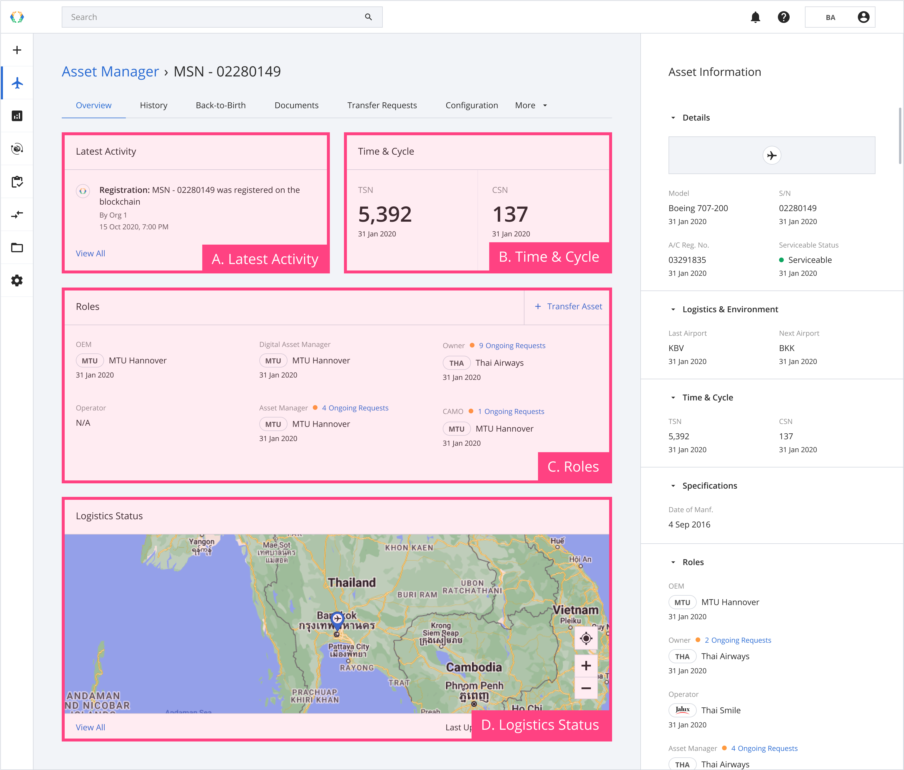Zoom in on the map
Image resolution: width=904 pixels, height=770 pixels.
[586, 666]
